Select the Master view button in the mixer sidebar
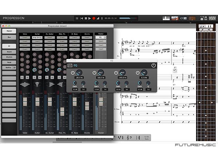218x156 pixels. point(9,31)
